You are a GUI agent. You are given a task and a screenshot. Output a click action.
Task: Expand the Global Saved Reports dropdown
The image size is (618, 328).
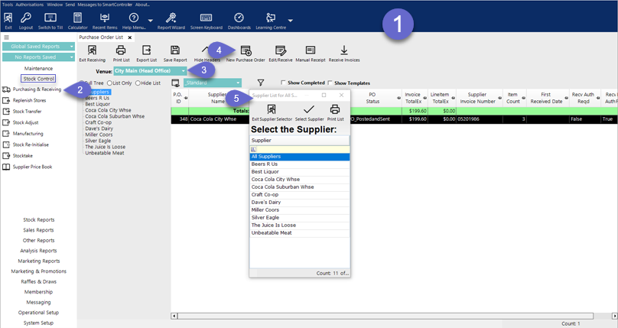tap(71, 47)
